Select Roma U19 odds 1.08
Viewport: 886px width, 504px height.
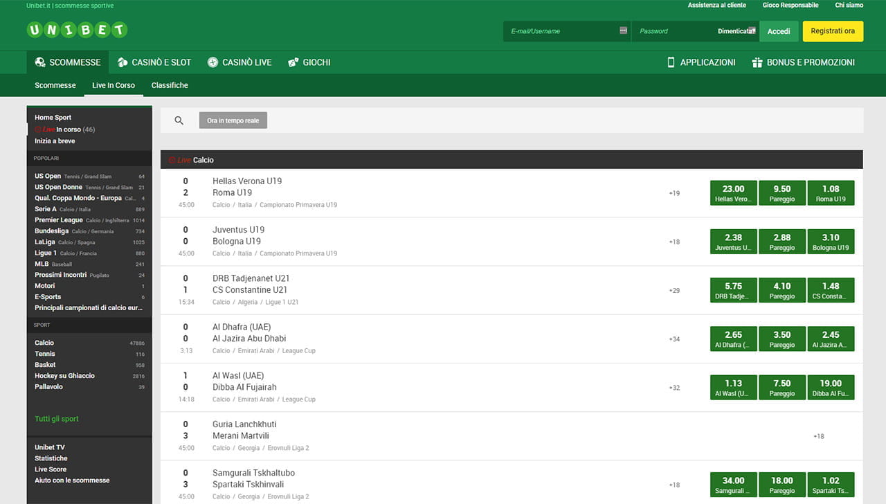coord(831,193)
